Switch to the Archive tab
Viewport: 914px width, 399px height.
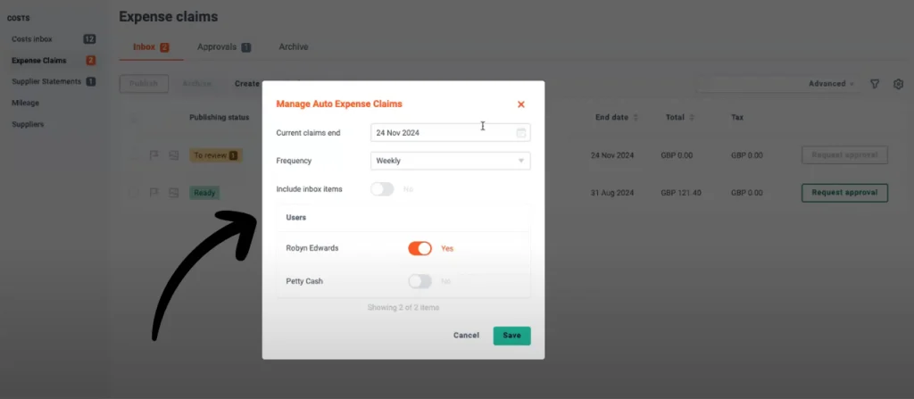click(x=293, y=46)
